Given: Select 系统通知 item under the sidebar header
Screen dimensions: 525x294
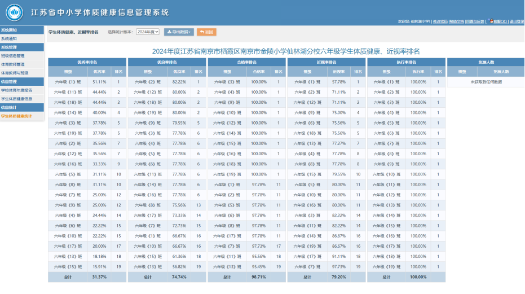Looking at the screenshot, I should 22,38.
